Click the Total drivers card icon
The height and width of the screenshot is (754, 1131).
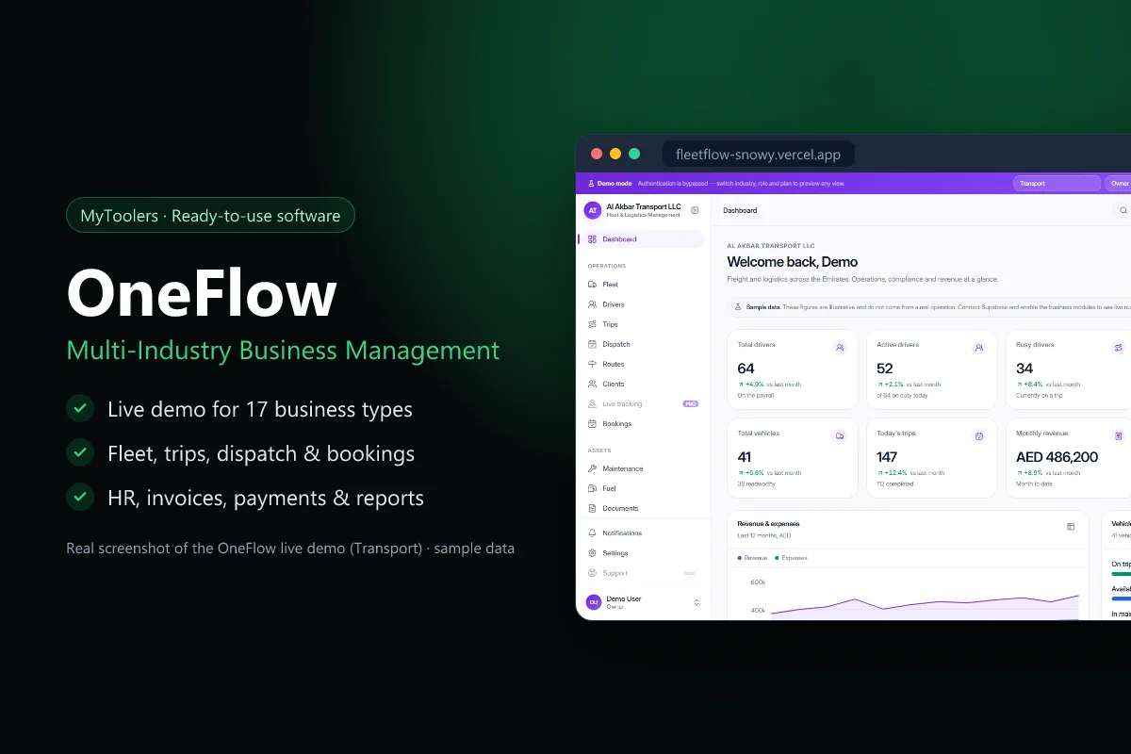coord(840,347)
